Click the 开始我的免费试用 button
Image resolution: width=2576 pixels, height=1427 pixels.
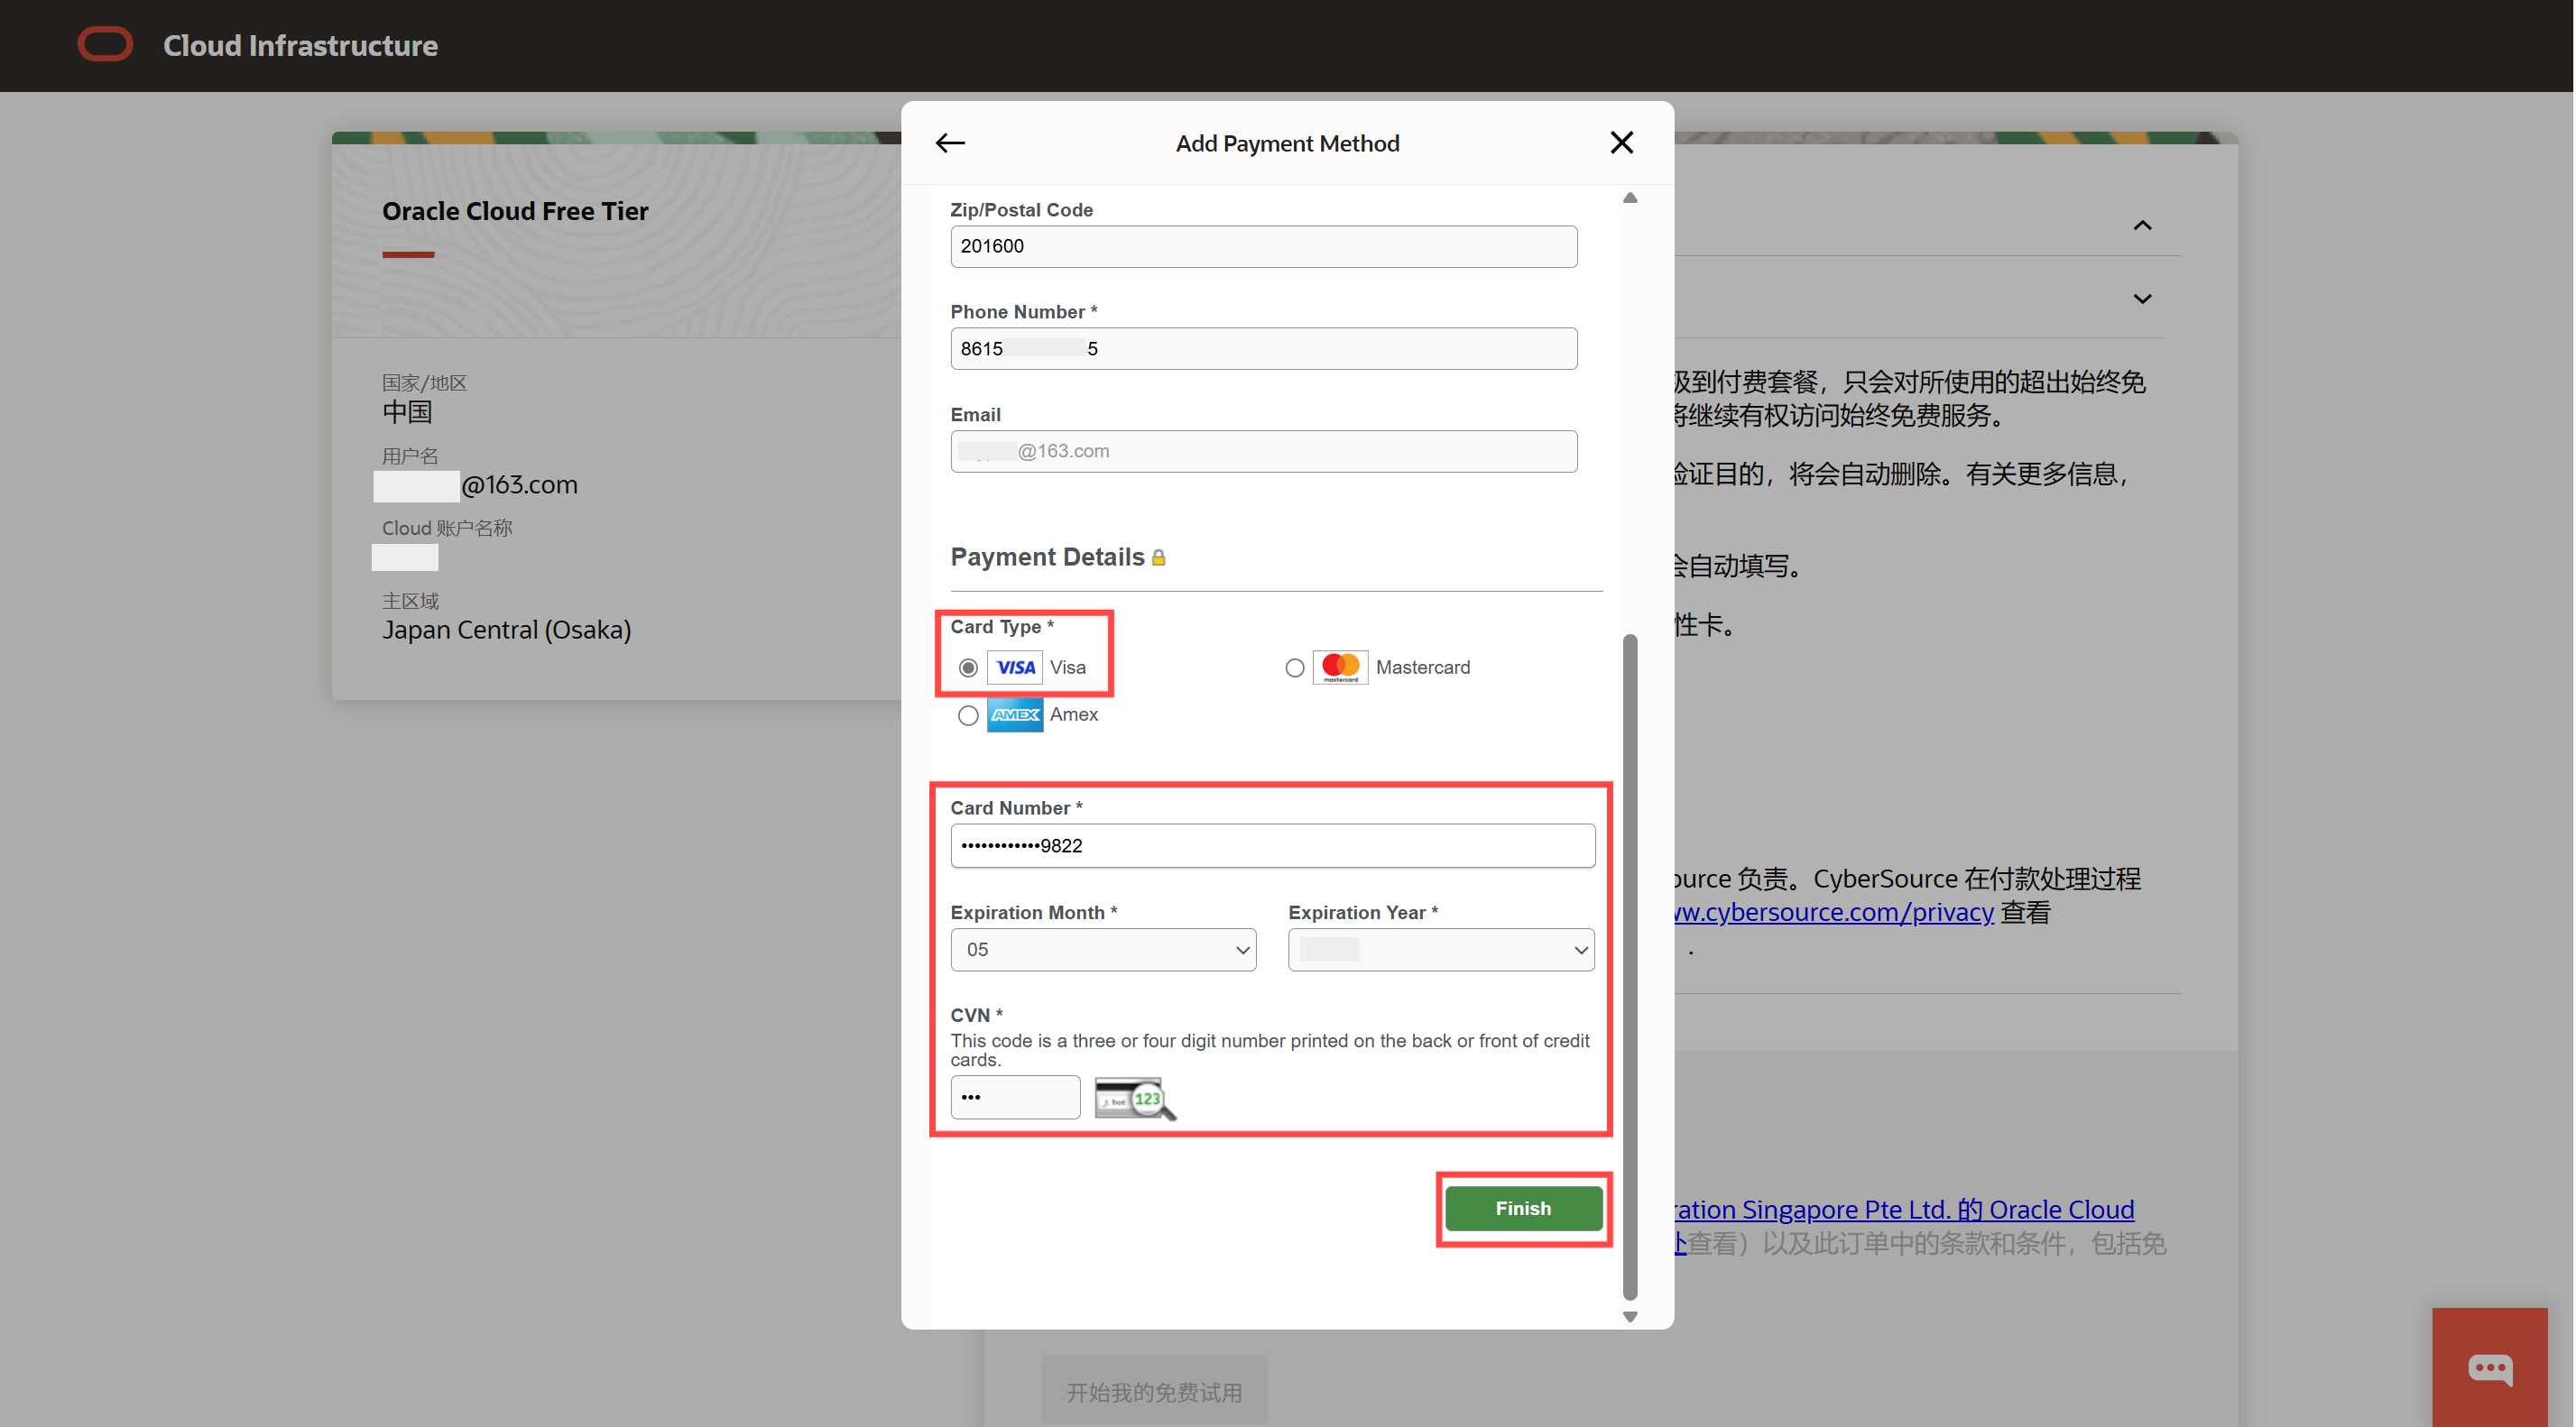(1154, 1391)
